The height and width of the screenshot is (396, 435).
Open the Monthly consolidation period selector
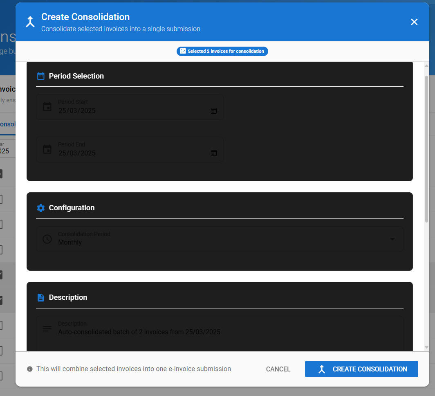[x=221, y=242]
